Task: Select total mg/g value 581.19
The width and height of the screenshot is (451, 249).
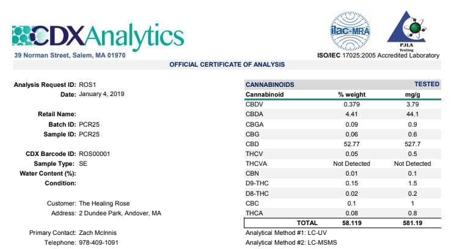Action: [x=413, y=223]
